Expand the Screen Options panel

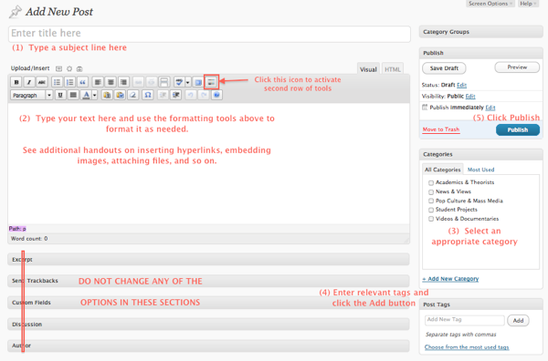coord(490,4)
